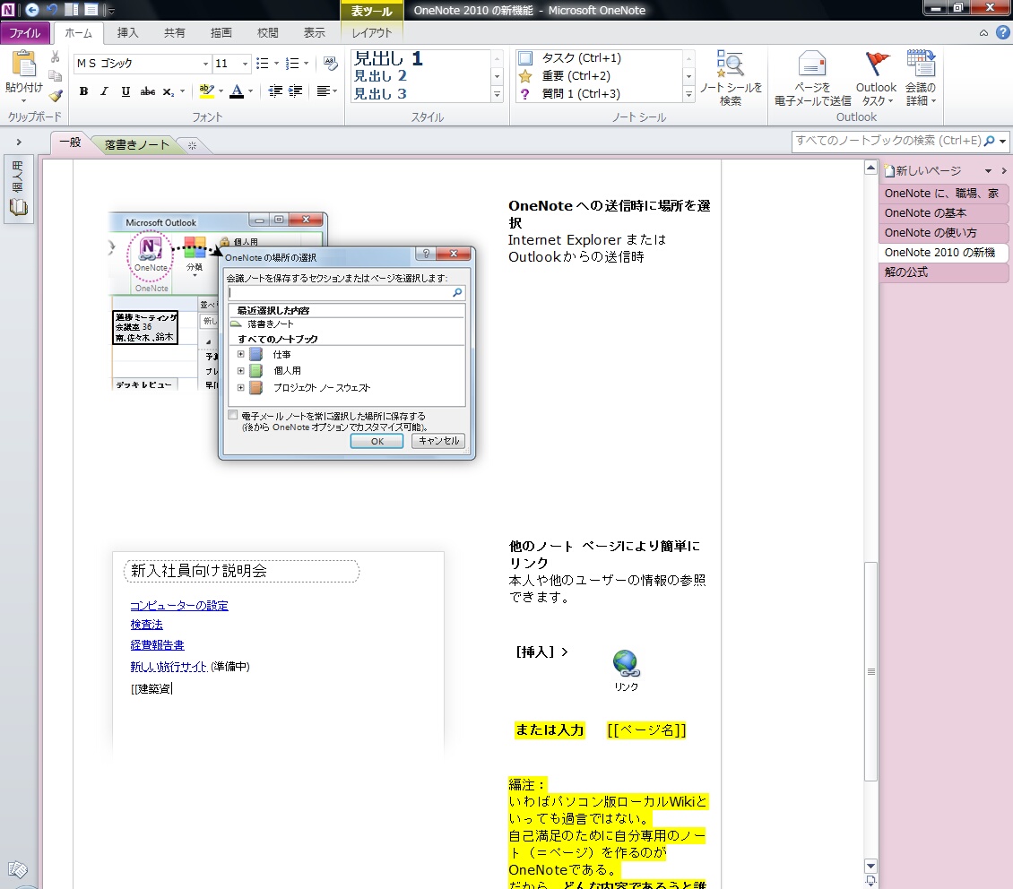Click the 新しいページ page icon
The height and width of the screenshot is (889, 1013).
click(x=889, y=170)
